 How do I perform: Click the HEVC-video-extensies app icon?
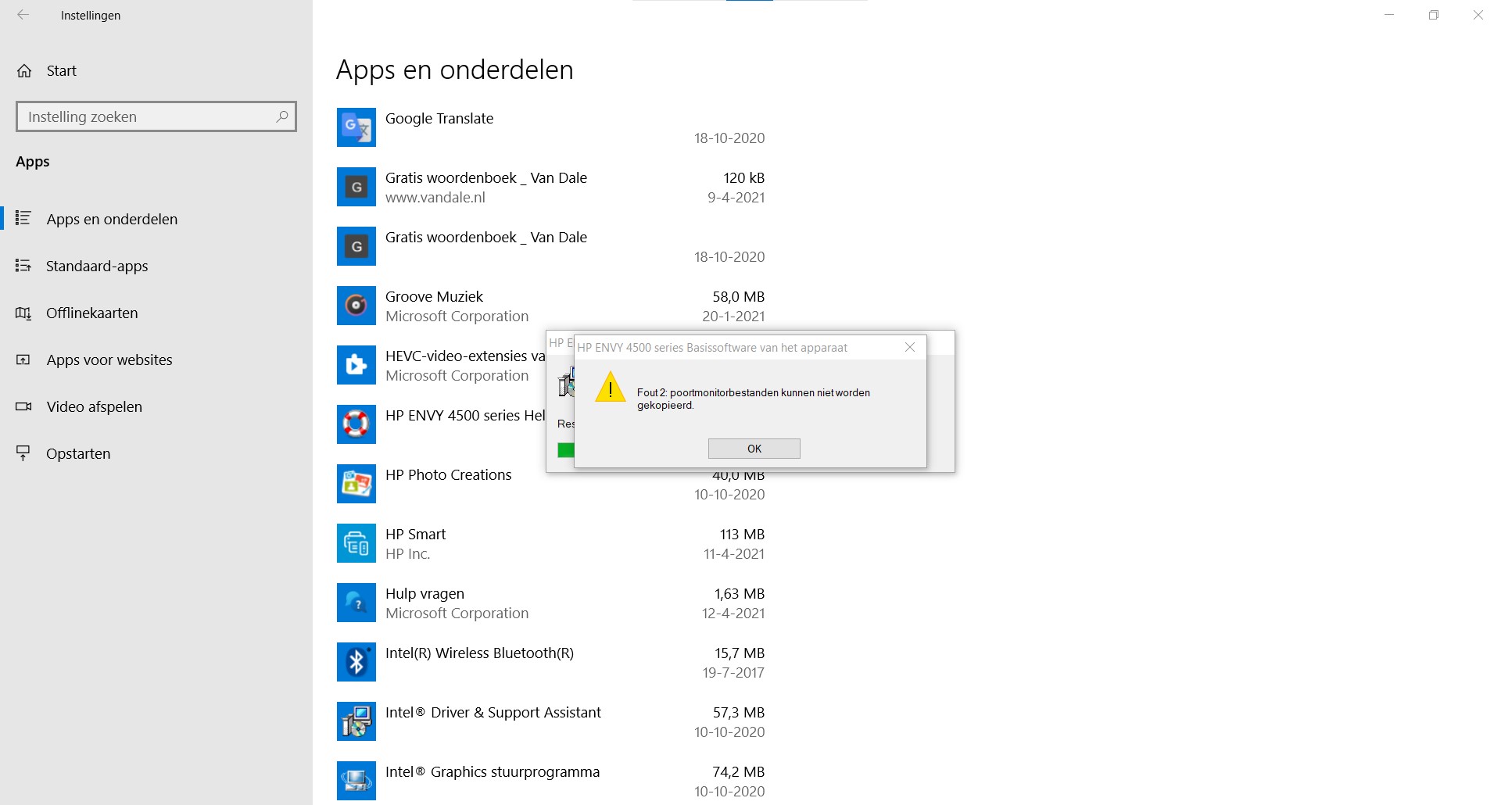coord(356,365)
